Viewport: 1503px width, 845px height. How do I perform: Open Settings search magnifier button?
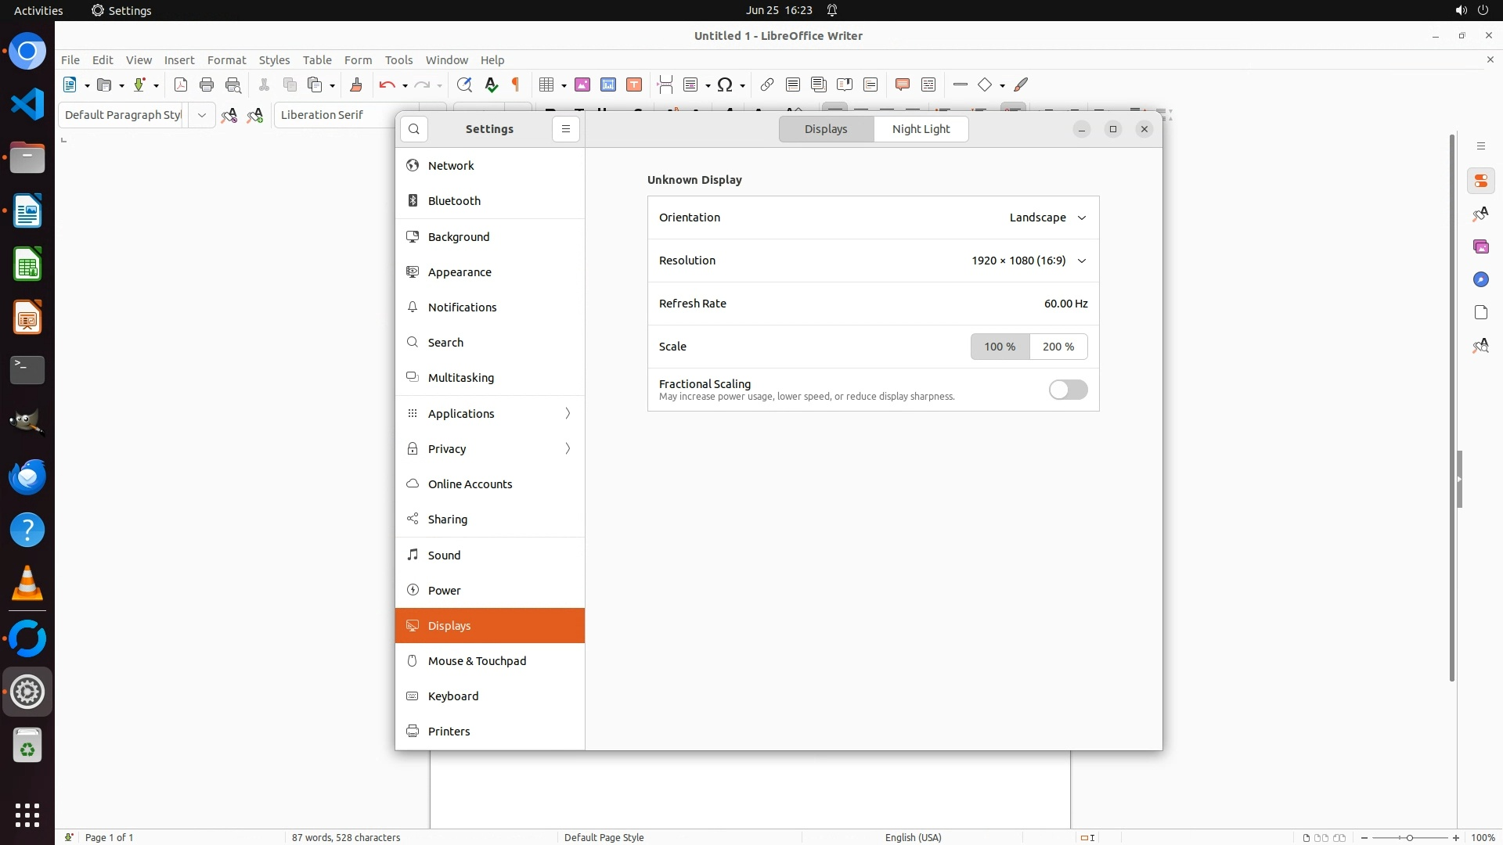pyautogui.click(x=414, y=129)
